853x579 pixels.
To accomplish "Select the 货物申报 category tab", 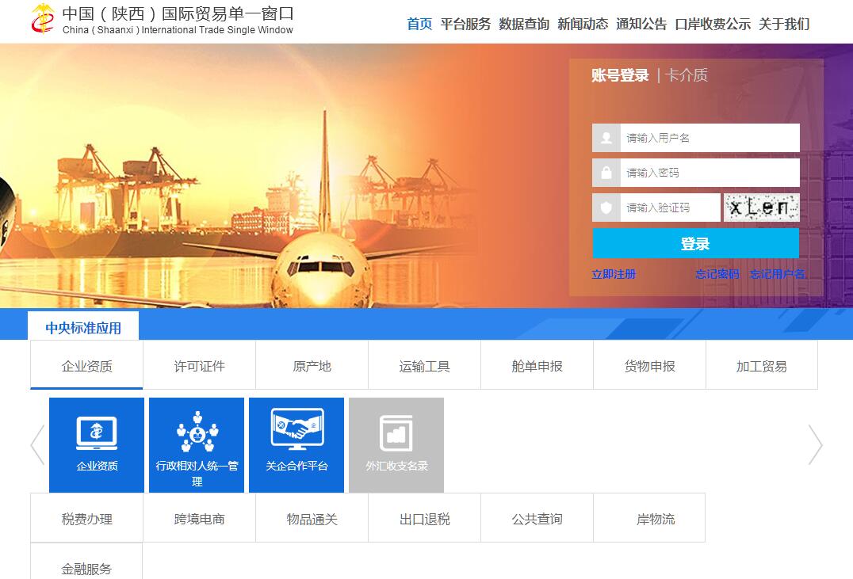I will (x=649, y=366).
